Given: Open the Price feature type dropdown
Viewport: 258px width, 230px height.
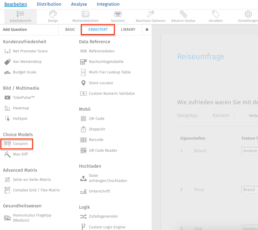Looking at the screenshot, I should coord(250,190).
